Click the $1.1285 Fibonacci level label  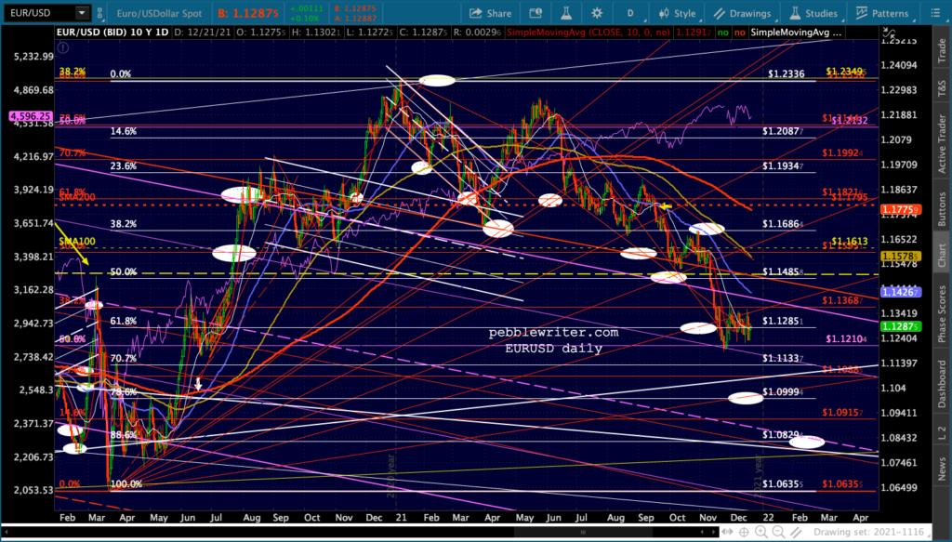(783, 321)
